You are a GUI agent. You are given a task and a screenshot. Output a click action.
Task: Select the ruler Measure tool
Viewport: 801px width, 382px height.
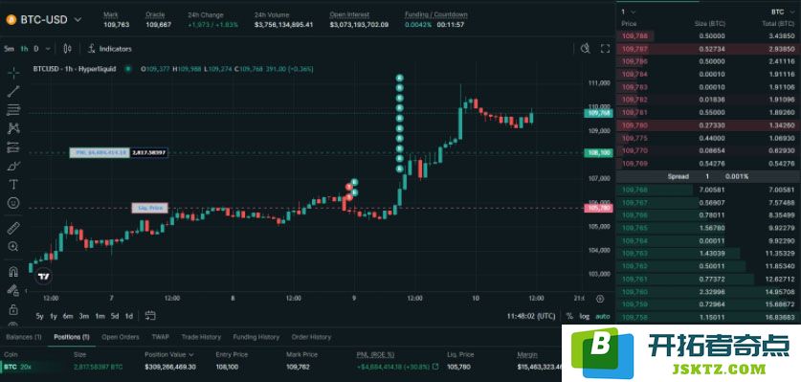point(13,228)
